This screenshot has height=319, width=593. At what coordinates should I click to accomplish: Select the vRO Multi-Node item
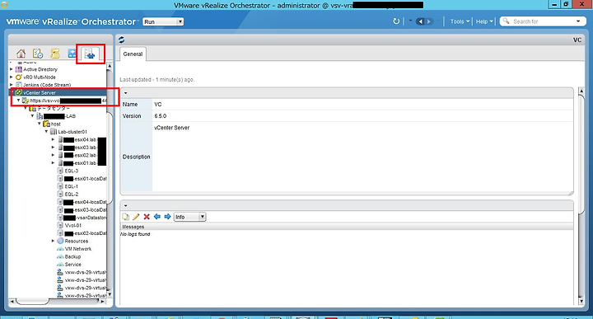(x=39, y=77)
